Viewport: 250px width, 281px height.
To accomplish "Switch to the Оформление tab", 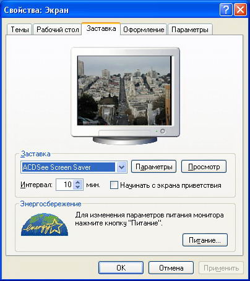I will tap(144, 30).
